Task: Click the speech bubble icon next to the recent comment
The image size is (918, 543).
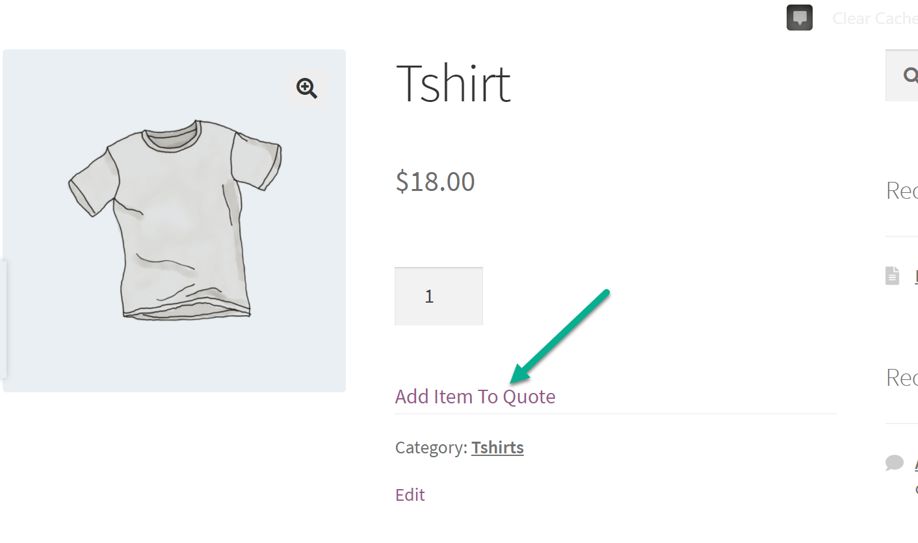Action: coord(894,462)
